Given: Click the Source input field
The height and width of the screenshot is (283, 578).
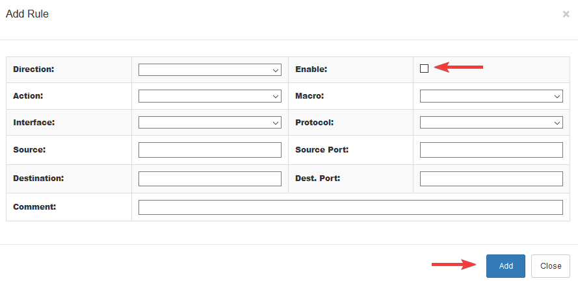Looking at the screenshot, I should [x=210, y=150].
